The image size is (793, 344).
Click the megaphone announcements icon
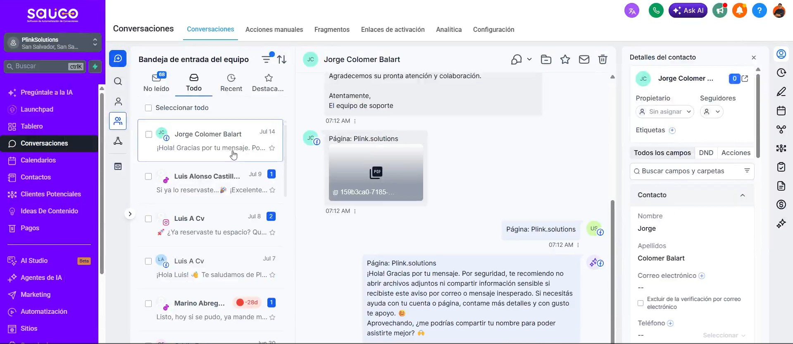coord(720,10)
